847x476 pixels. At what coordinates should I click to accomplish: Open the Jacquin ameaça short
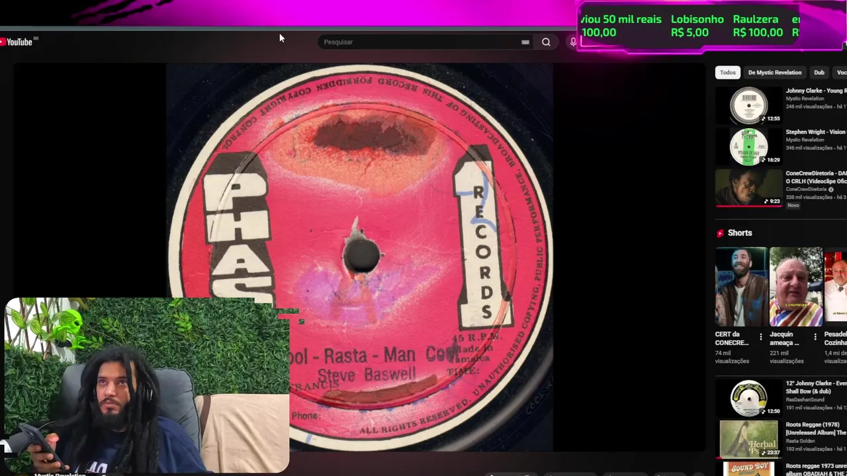point(795,287)
